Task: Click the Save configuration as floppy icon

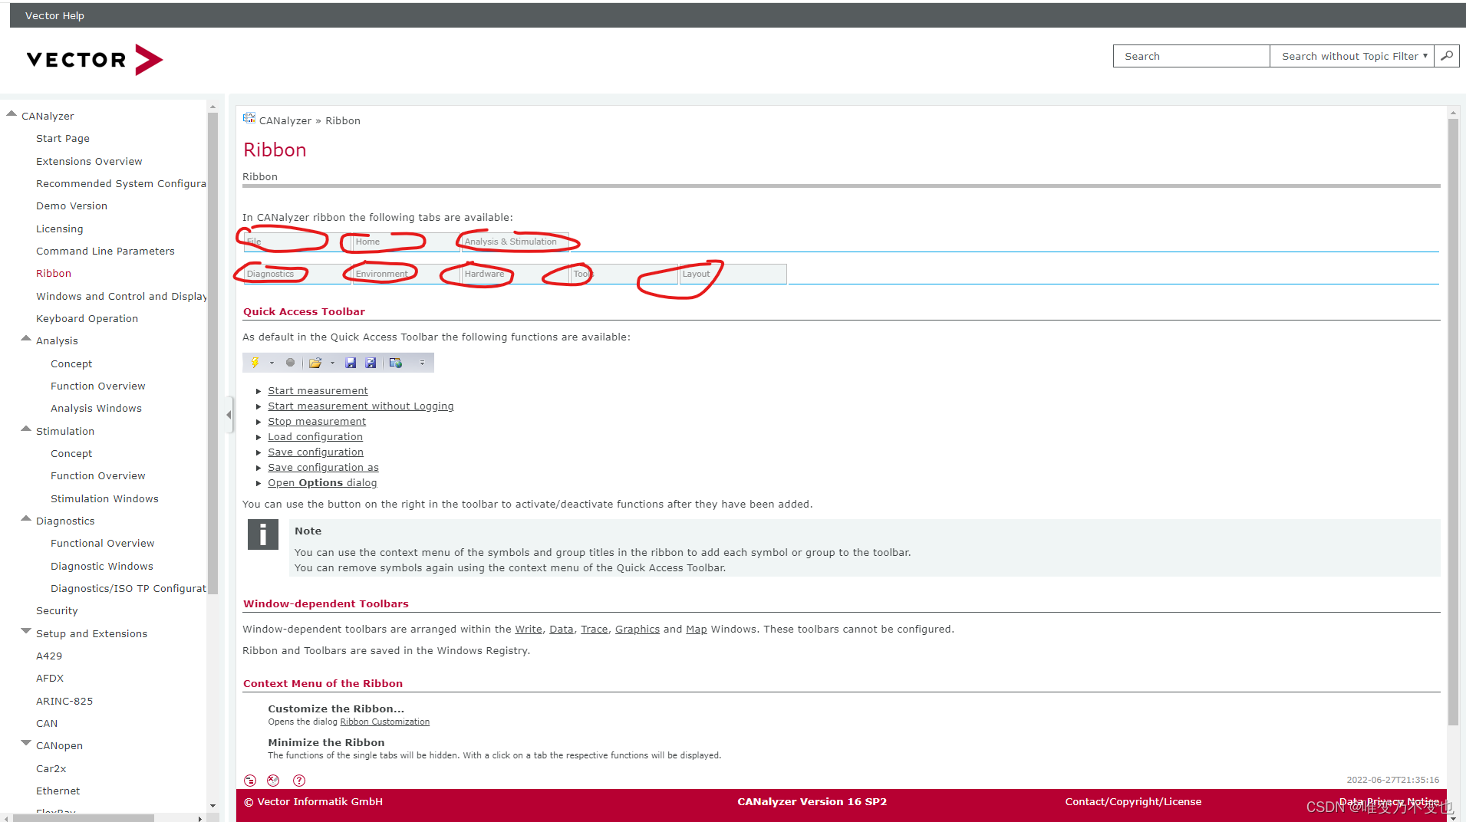Action: pyautogui.click(x=371, y=363)
